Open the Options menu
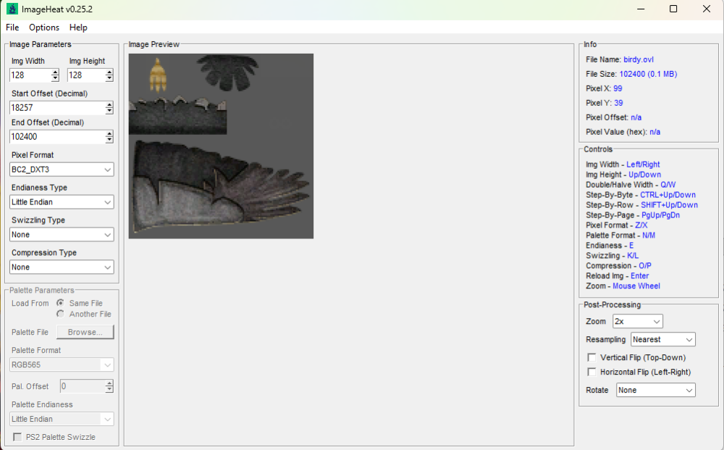The image size is (724, 450). (44, 28)
